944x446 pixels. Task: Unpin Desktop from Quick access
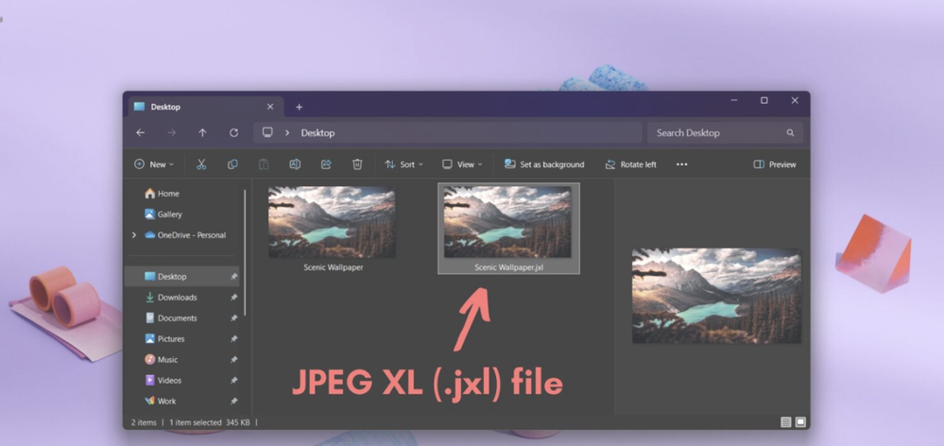[233, 277]
